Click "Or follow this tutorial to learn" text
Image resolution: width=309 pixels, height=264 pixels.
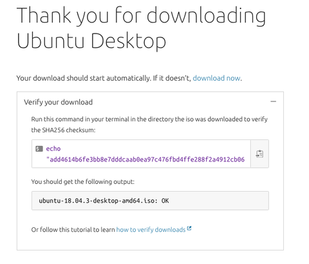[73, 230]
